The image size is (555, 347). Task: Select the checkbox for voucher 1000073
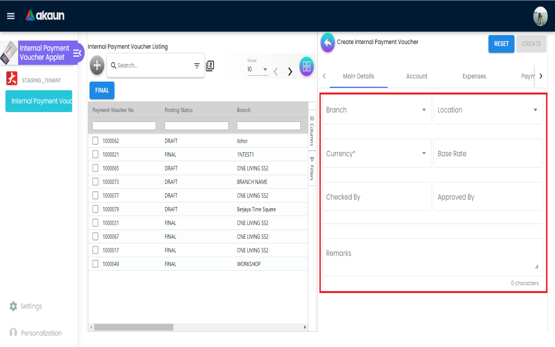pos(96,182)
